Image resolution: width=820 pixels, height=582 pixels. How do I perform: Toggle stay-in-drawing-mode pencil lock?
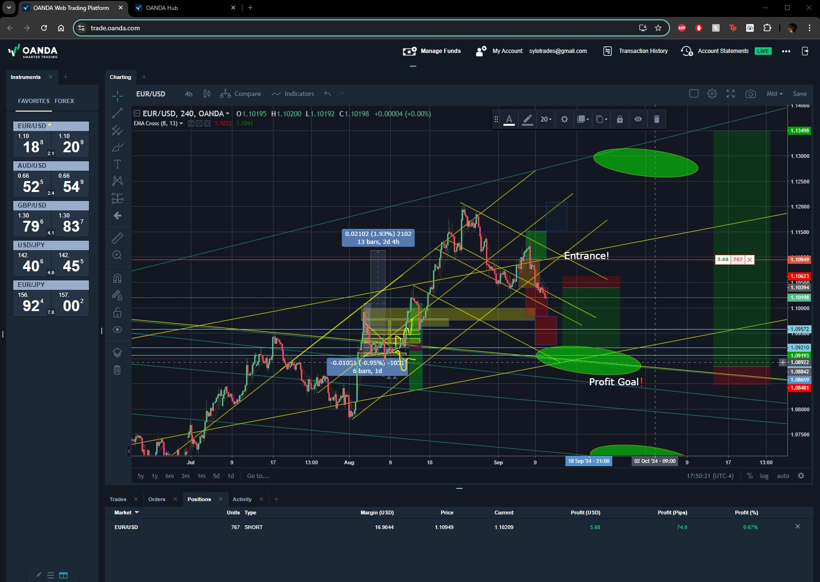pos(117,295)
